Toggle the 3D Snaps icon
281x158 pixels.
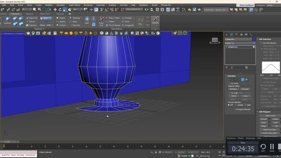101,10
